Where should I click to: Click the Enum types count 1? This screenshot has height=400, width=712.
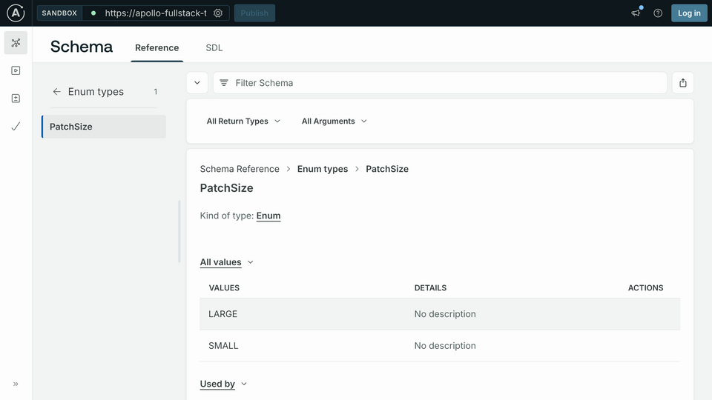(155, 92)
